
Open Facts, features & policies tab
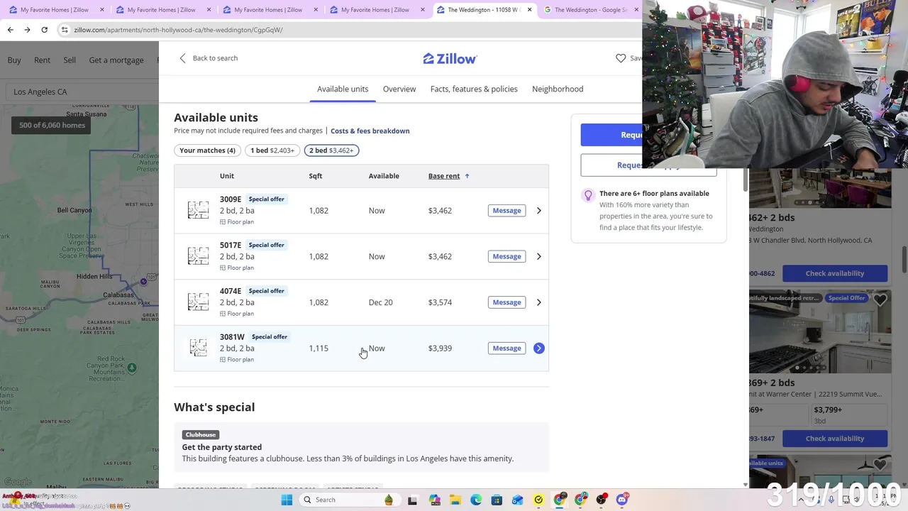474,89
